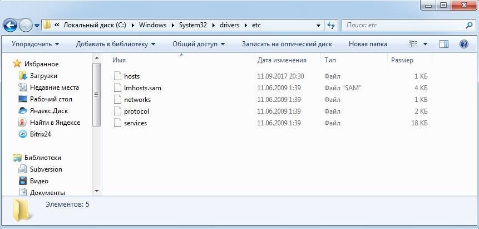Click the Back navigation arrow button

[11, 25]
